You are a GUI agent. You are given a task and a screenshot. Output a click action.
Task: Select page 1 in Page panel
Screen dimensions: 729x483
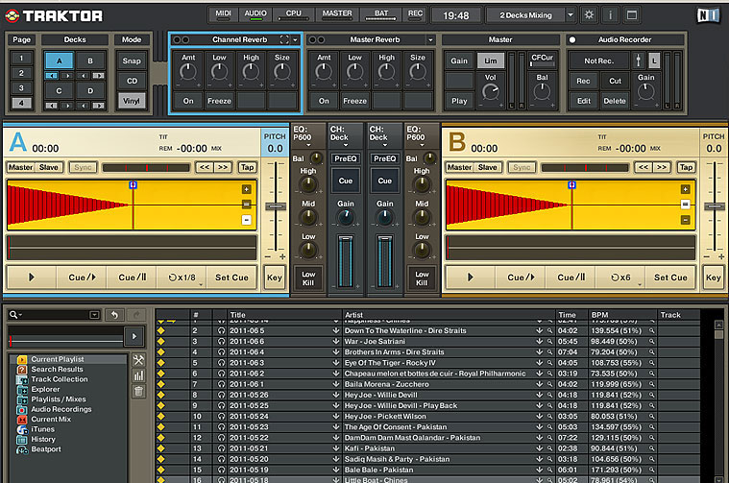(21, 59)
